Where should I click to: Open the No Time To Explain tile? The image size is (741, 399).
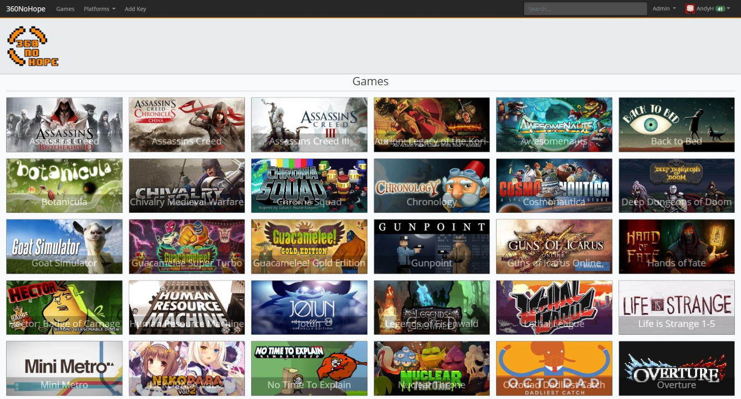[309, 369]
